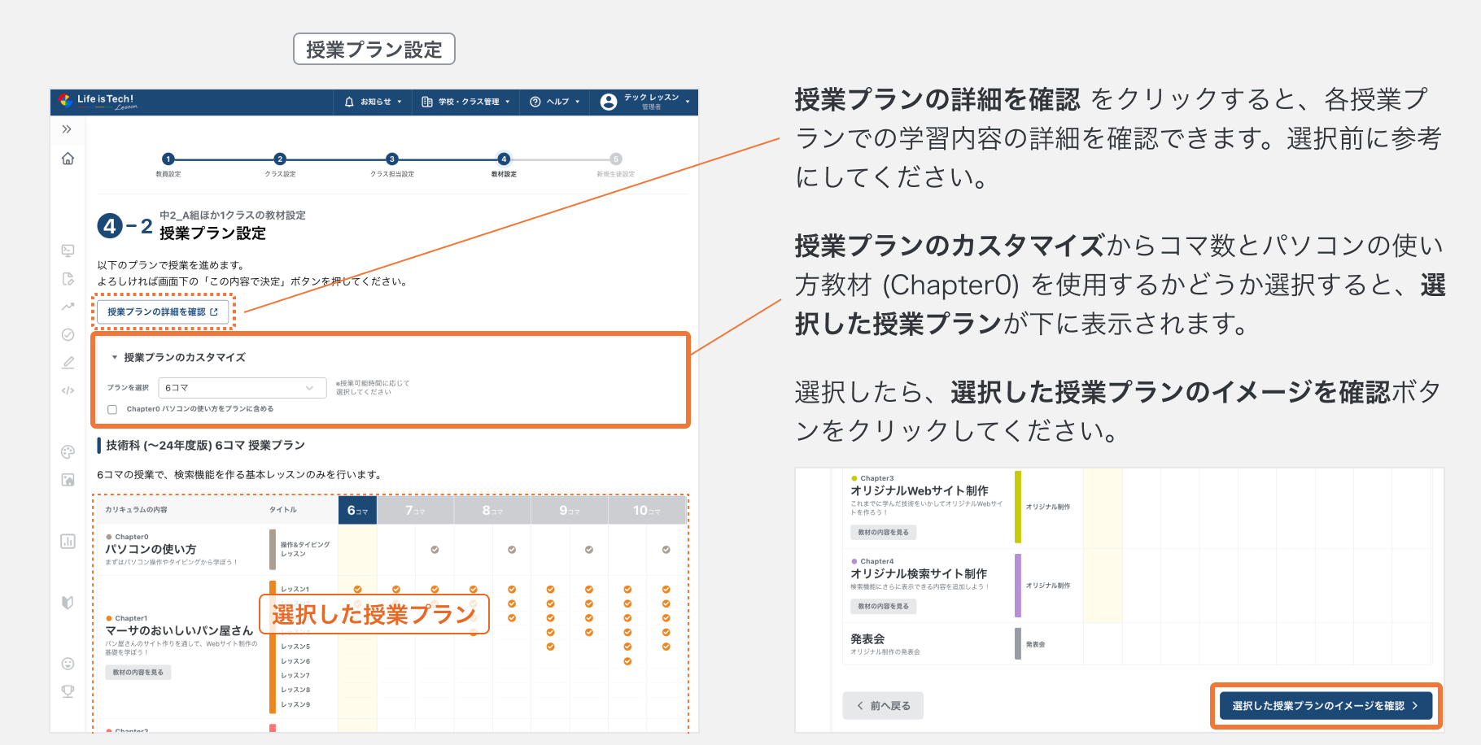Open the home icon in the sidebar

[x=68, y=159]
